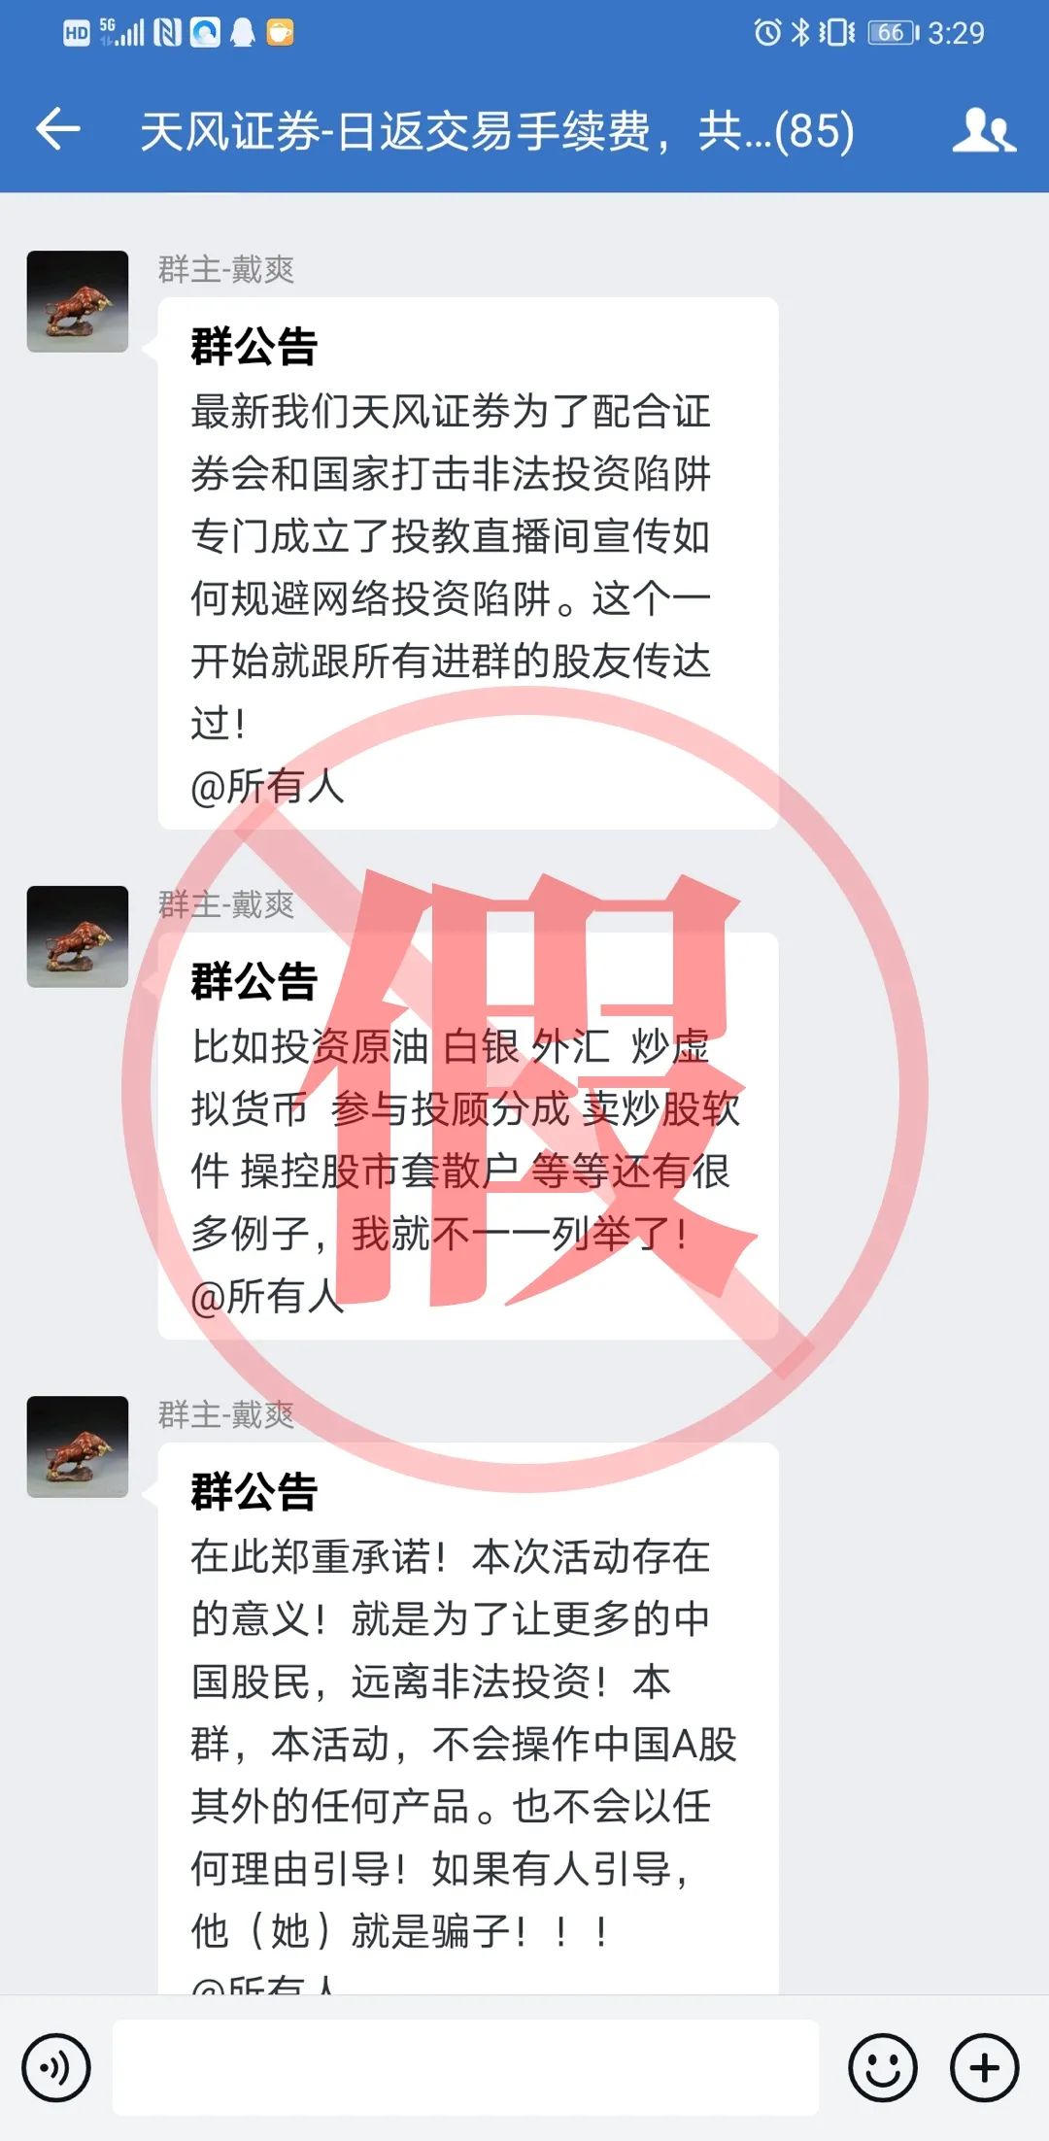Tap the battery indicator in status bar
The height and width of the screenshot is (2141, 1049).
894,33
